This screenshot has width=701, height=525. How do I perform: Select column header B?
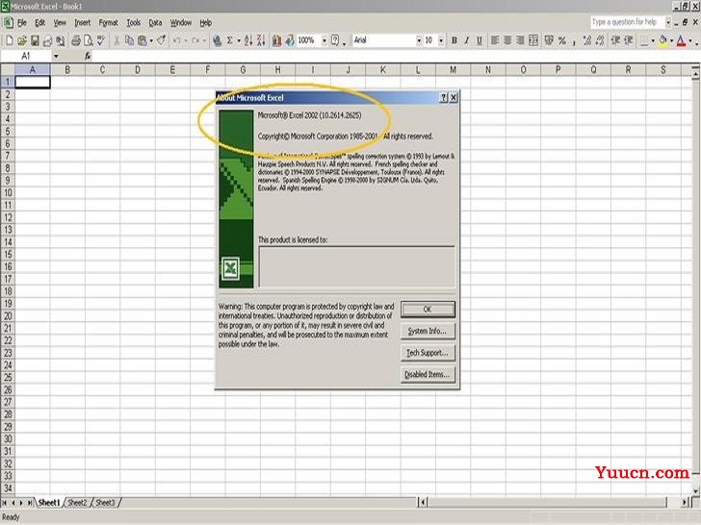pyautogui.click(x=67, y=69)
